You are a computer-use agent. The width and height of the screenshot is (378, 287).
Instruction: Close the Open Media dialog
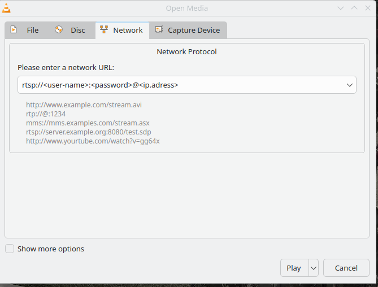tap(368, 8)
